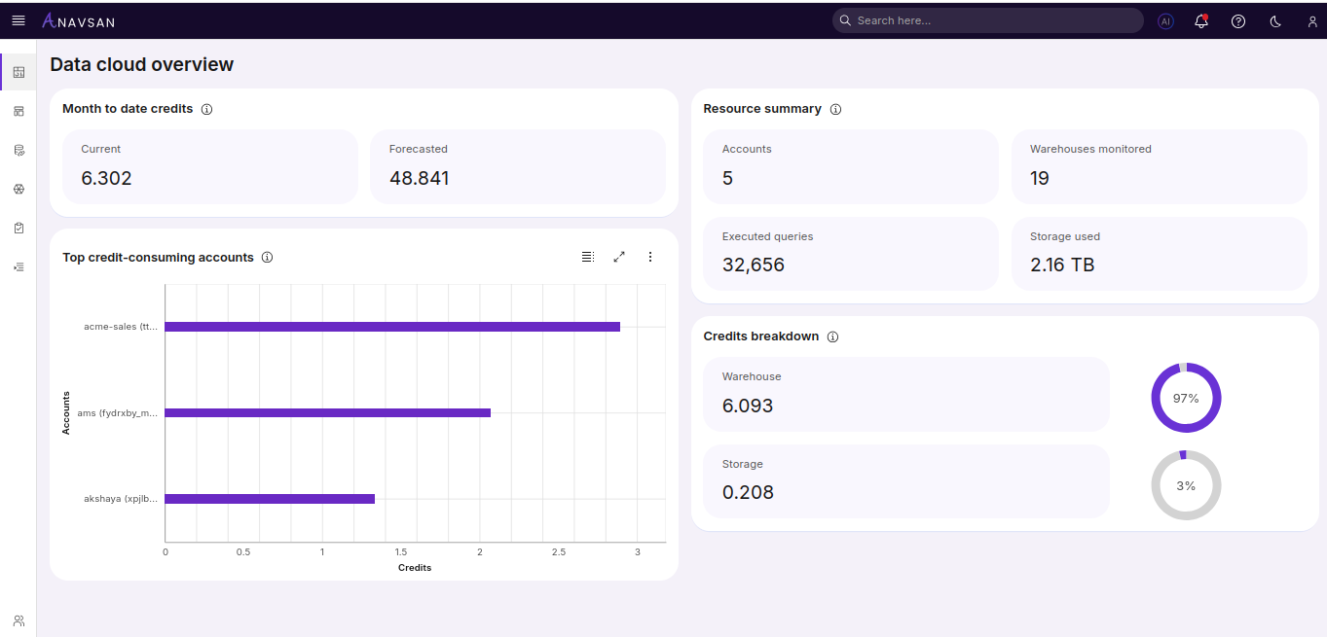Open the second sidebar layout icon
1327x637 pixels.
[18, 111]
